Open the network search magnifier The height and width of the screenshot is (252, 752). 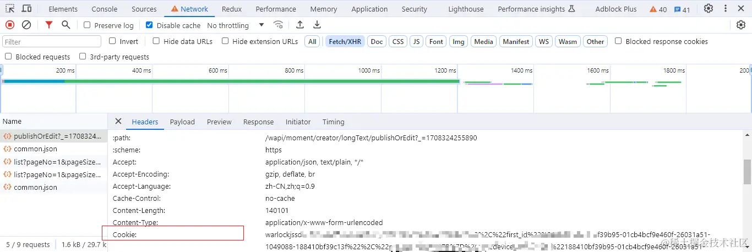[66, 25]
